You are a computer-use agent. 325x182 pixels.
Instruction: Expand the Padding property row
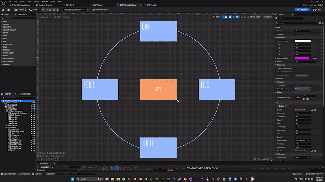[276, 61]
